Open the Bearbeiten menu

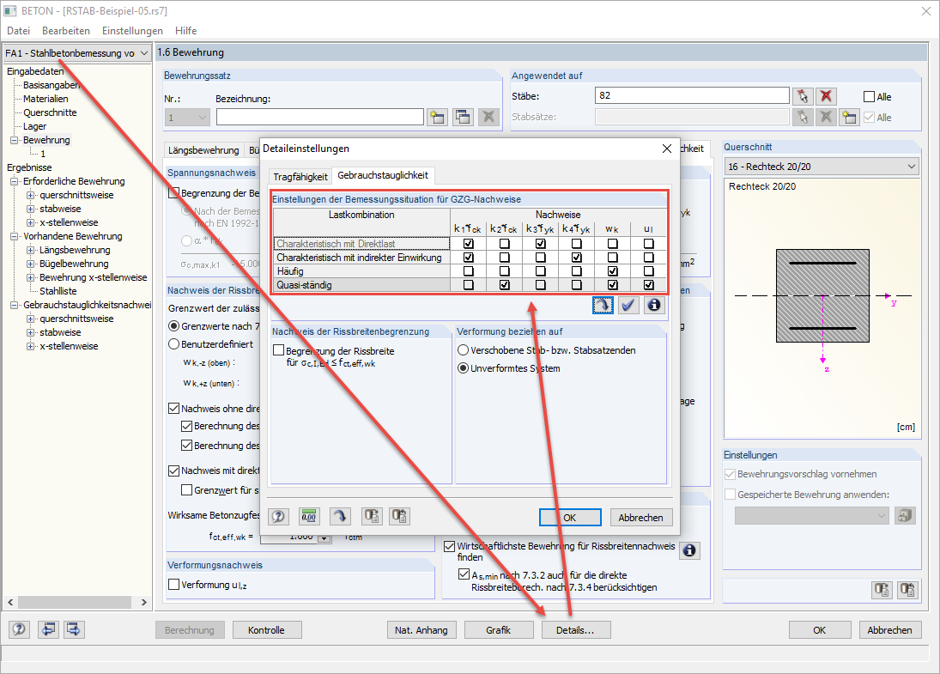point(65,30)
